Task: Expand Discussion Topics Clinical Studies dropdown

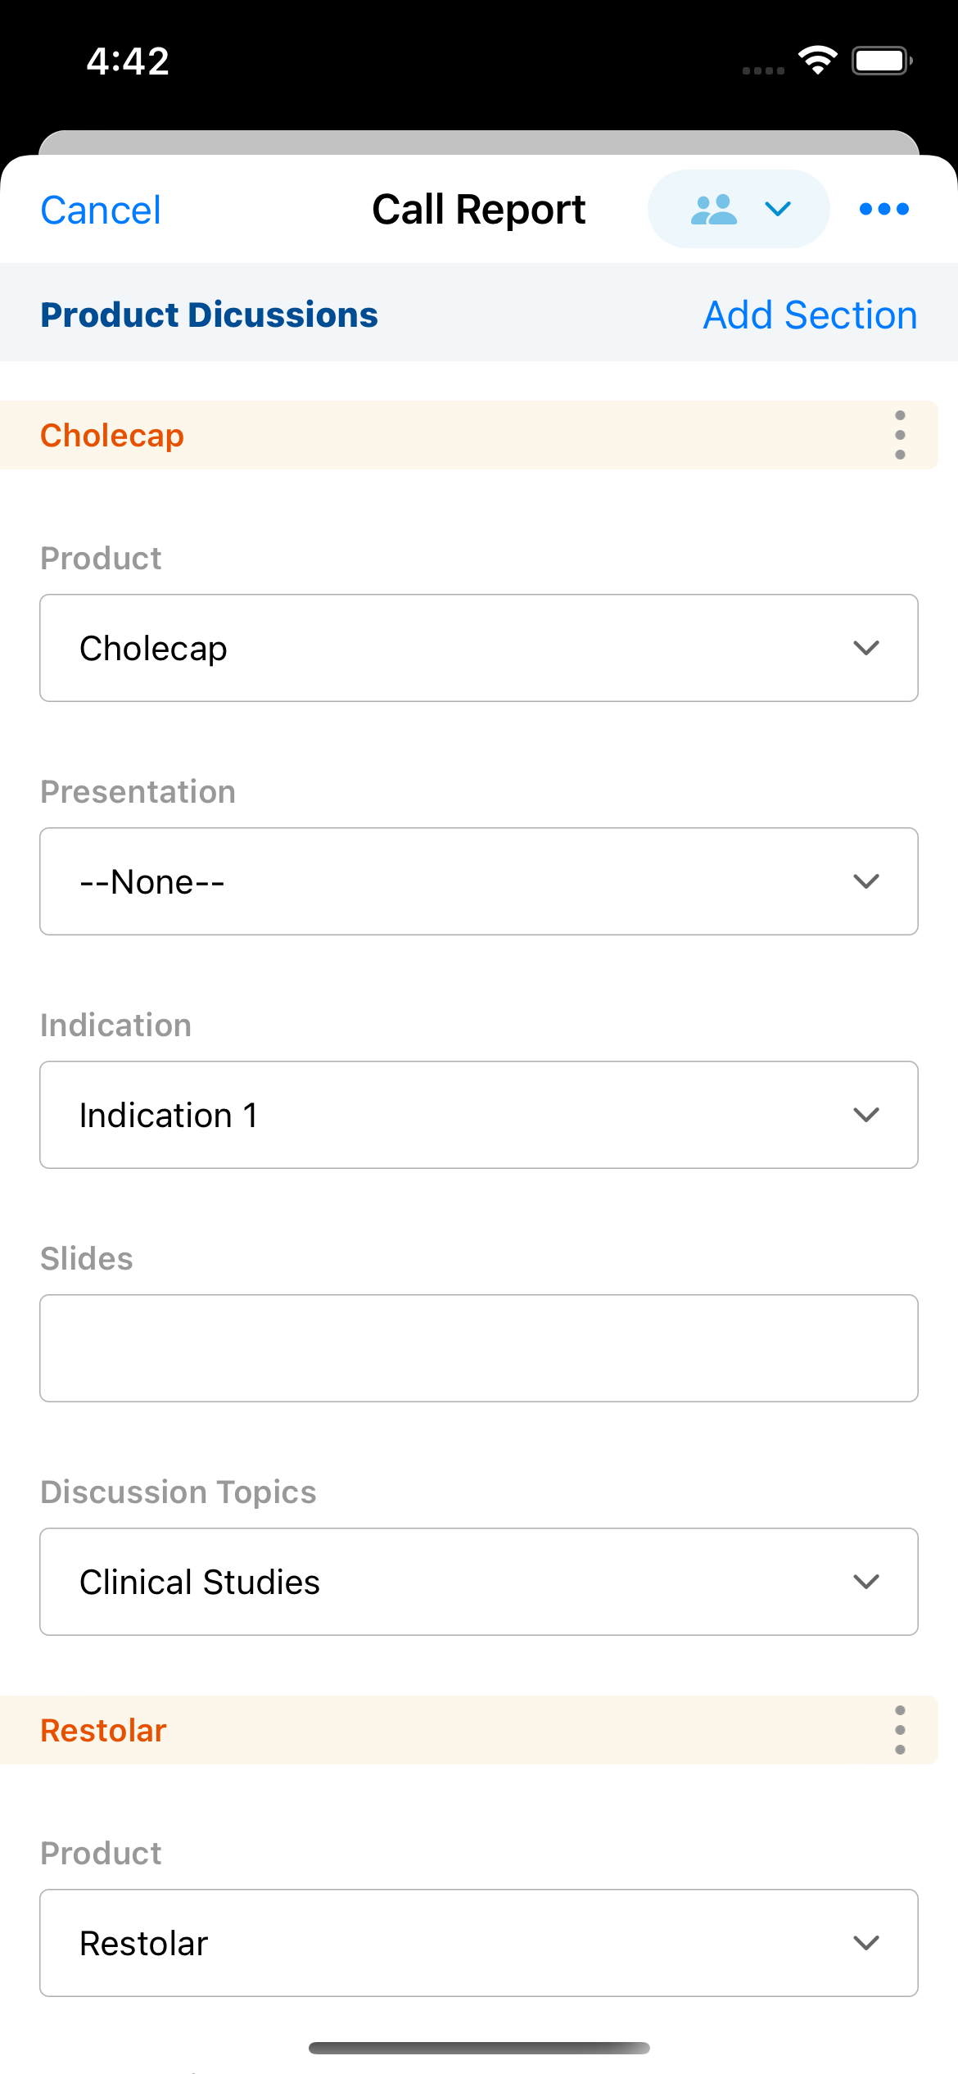Action: 479,1582
